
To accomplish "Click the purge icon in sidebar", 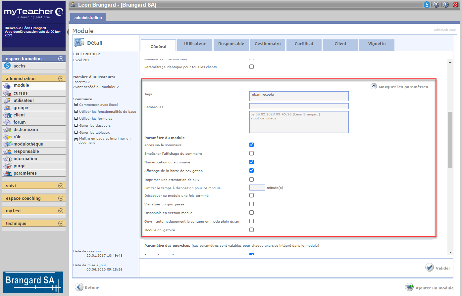I will coord(7,166).
